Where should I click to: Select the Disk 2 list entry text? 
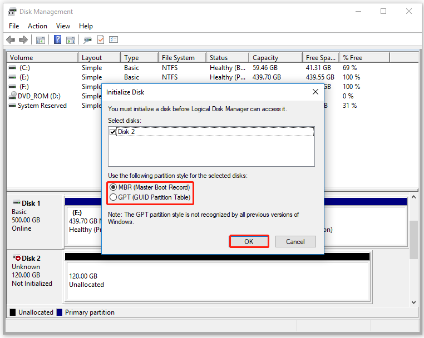[126, 132]
